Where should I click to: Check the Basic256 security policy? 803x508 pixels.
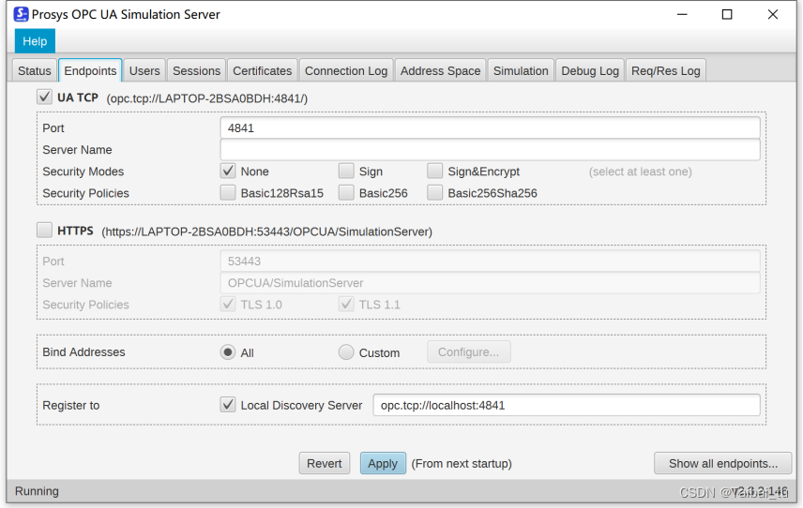click(x=346, y=193)
